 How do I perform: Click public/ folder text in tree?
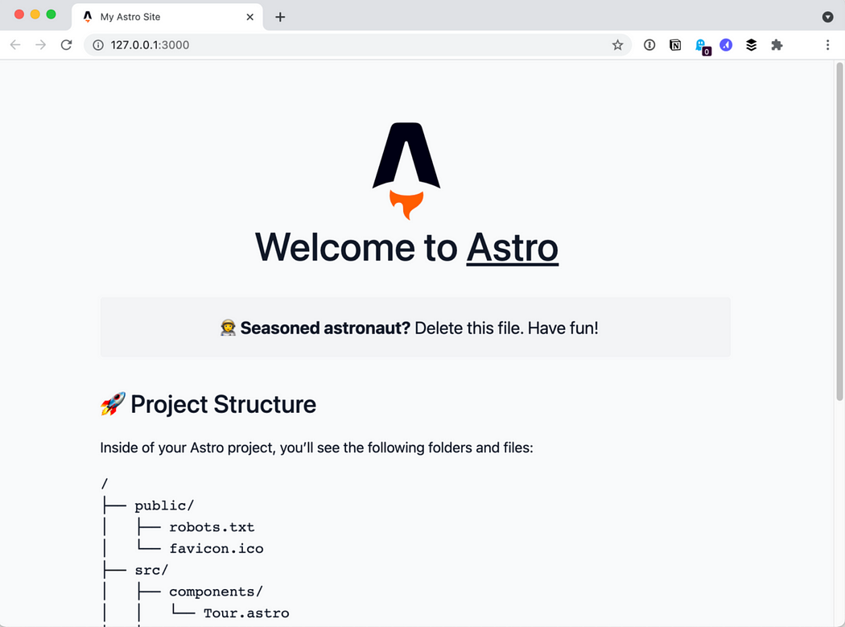tap(164, 505)
